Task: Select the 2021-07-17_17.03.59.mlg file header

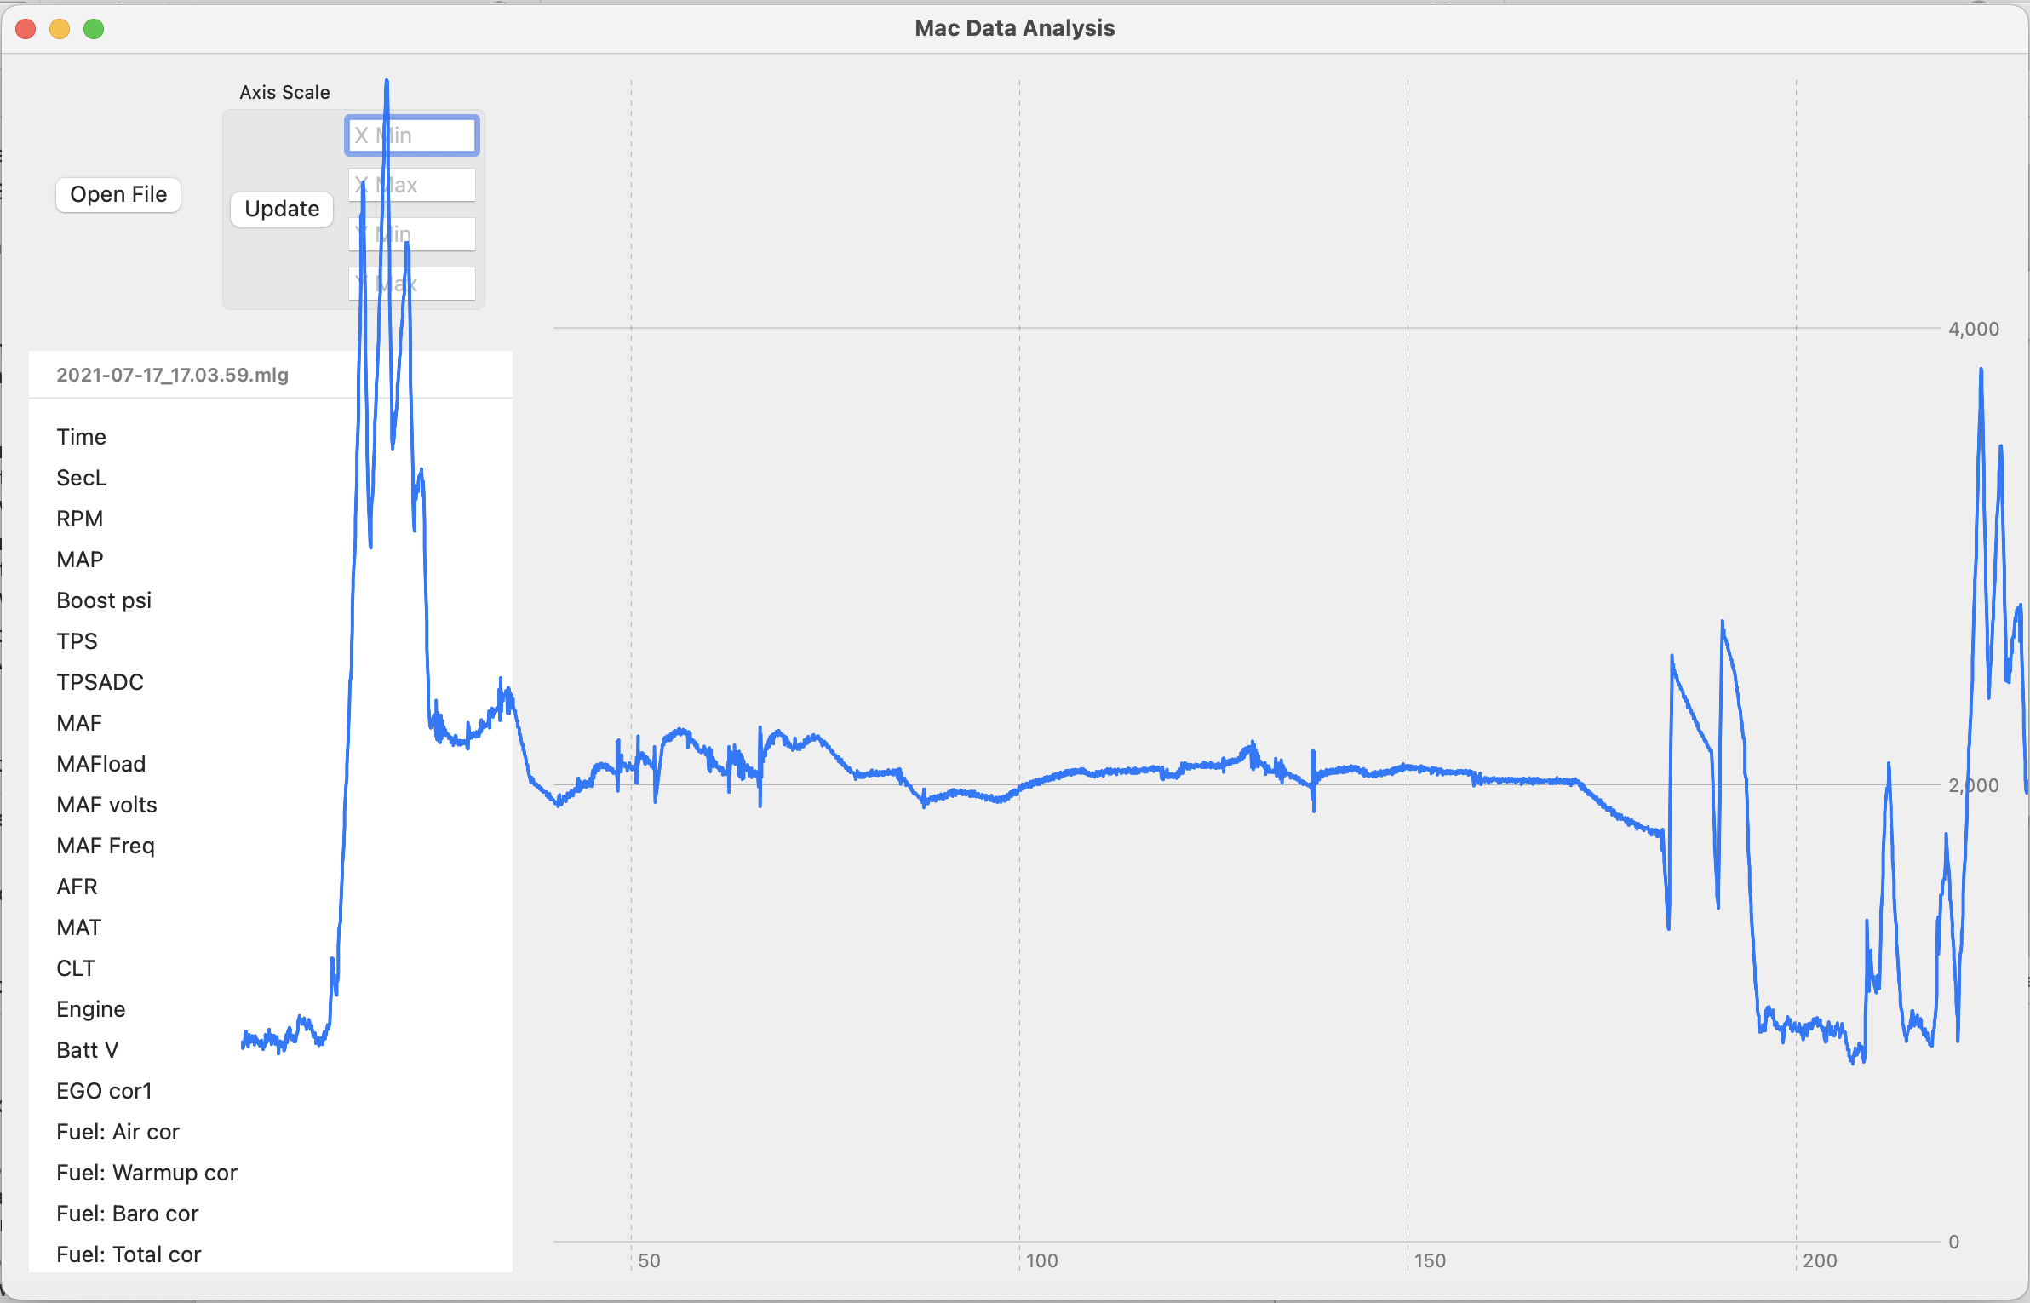Action: (173, 375)
